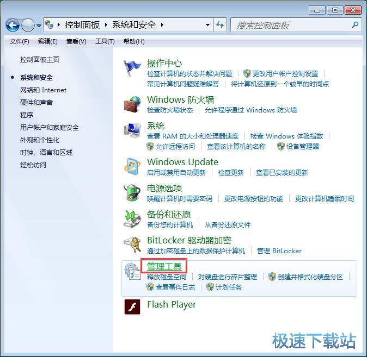Click 允许程序通过 Windows 防火墙
The height and width of the screenshot is (357, 367).
coord(250,110)
